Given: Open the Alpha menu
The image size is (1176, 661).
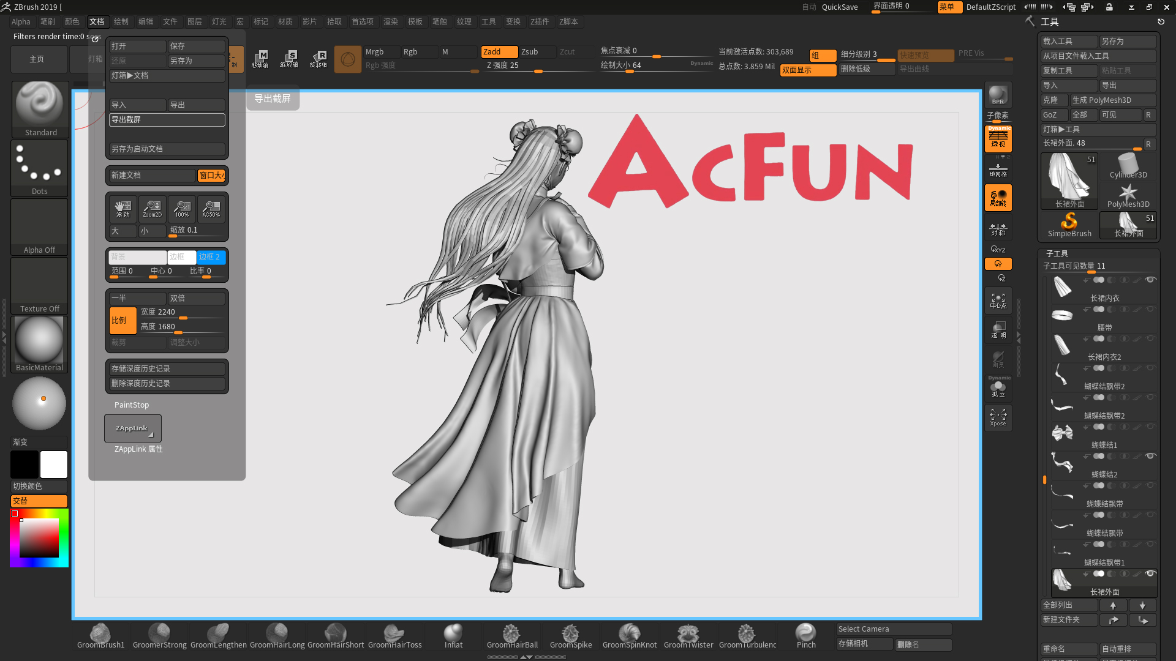Looking at the screenshot, I should tap(21, 22).
